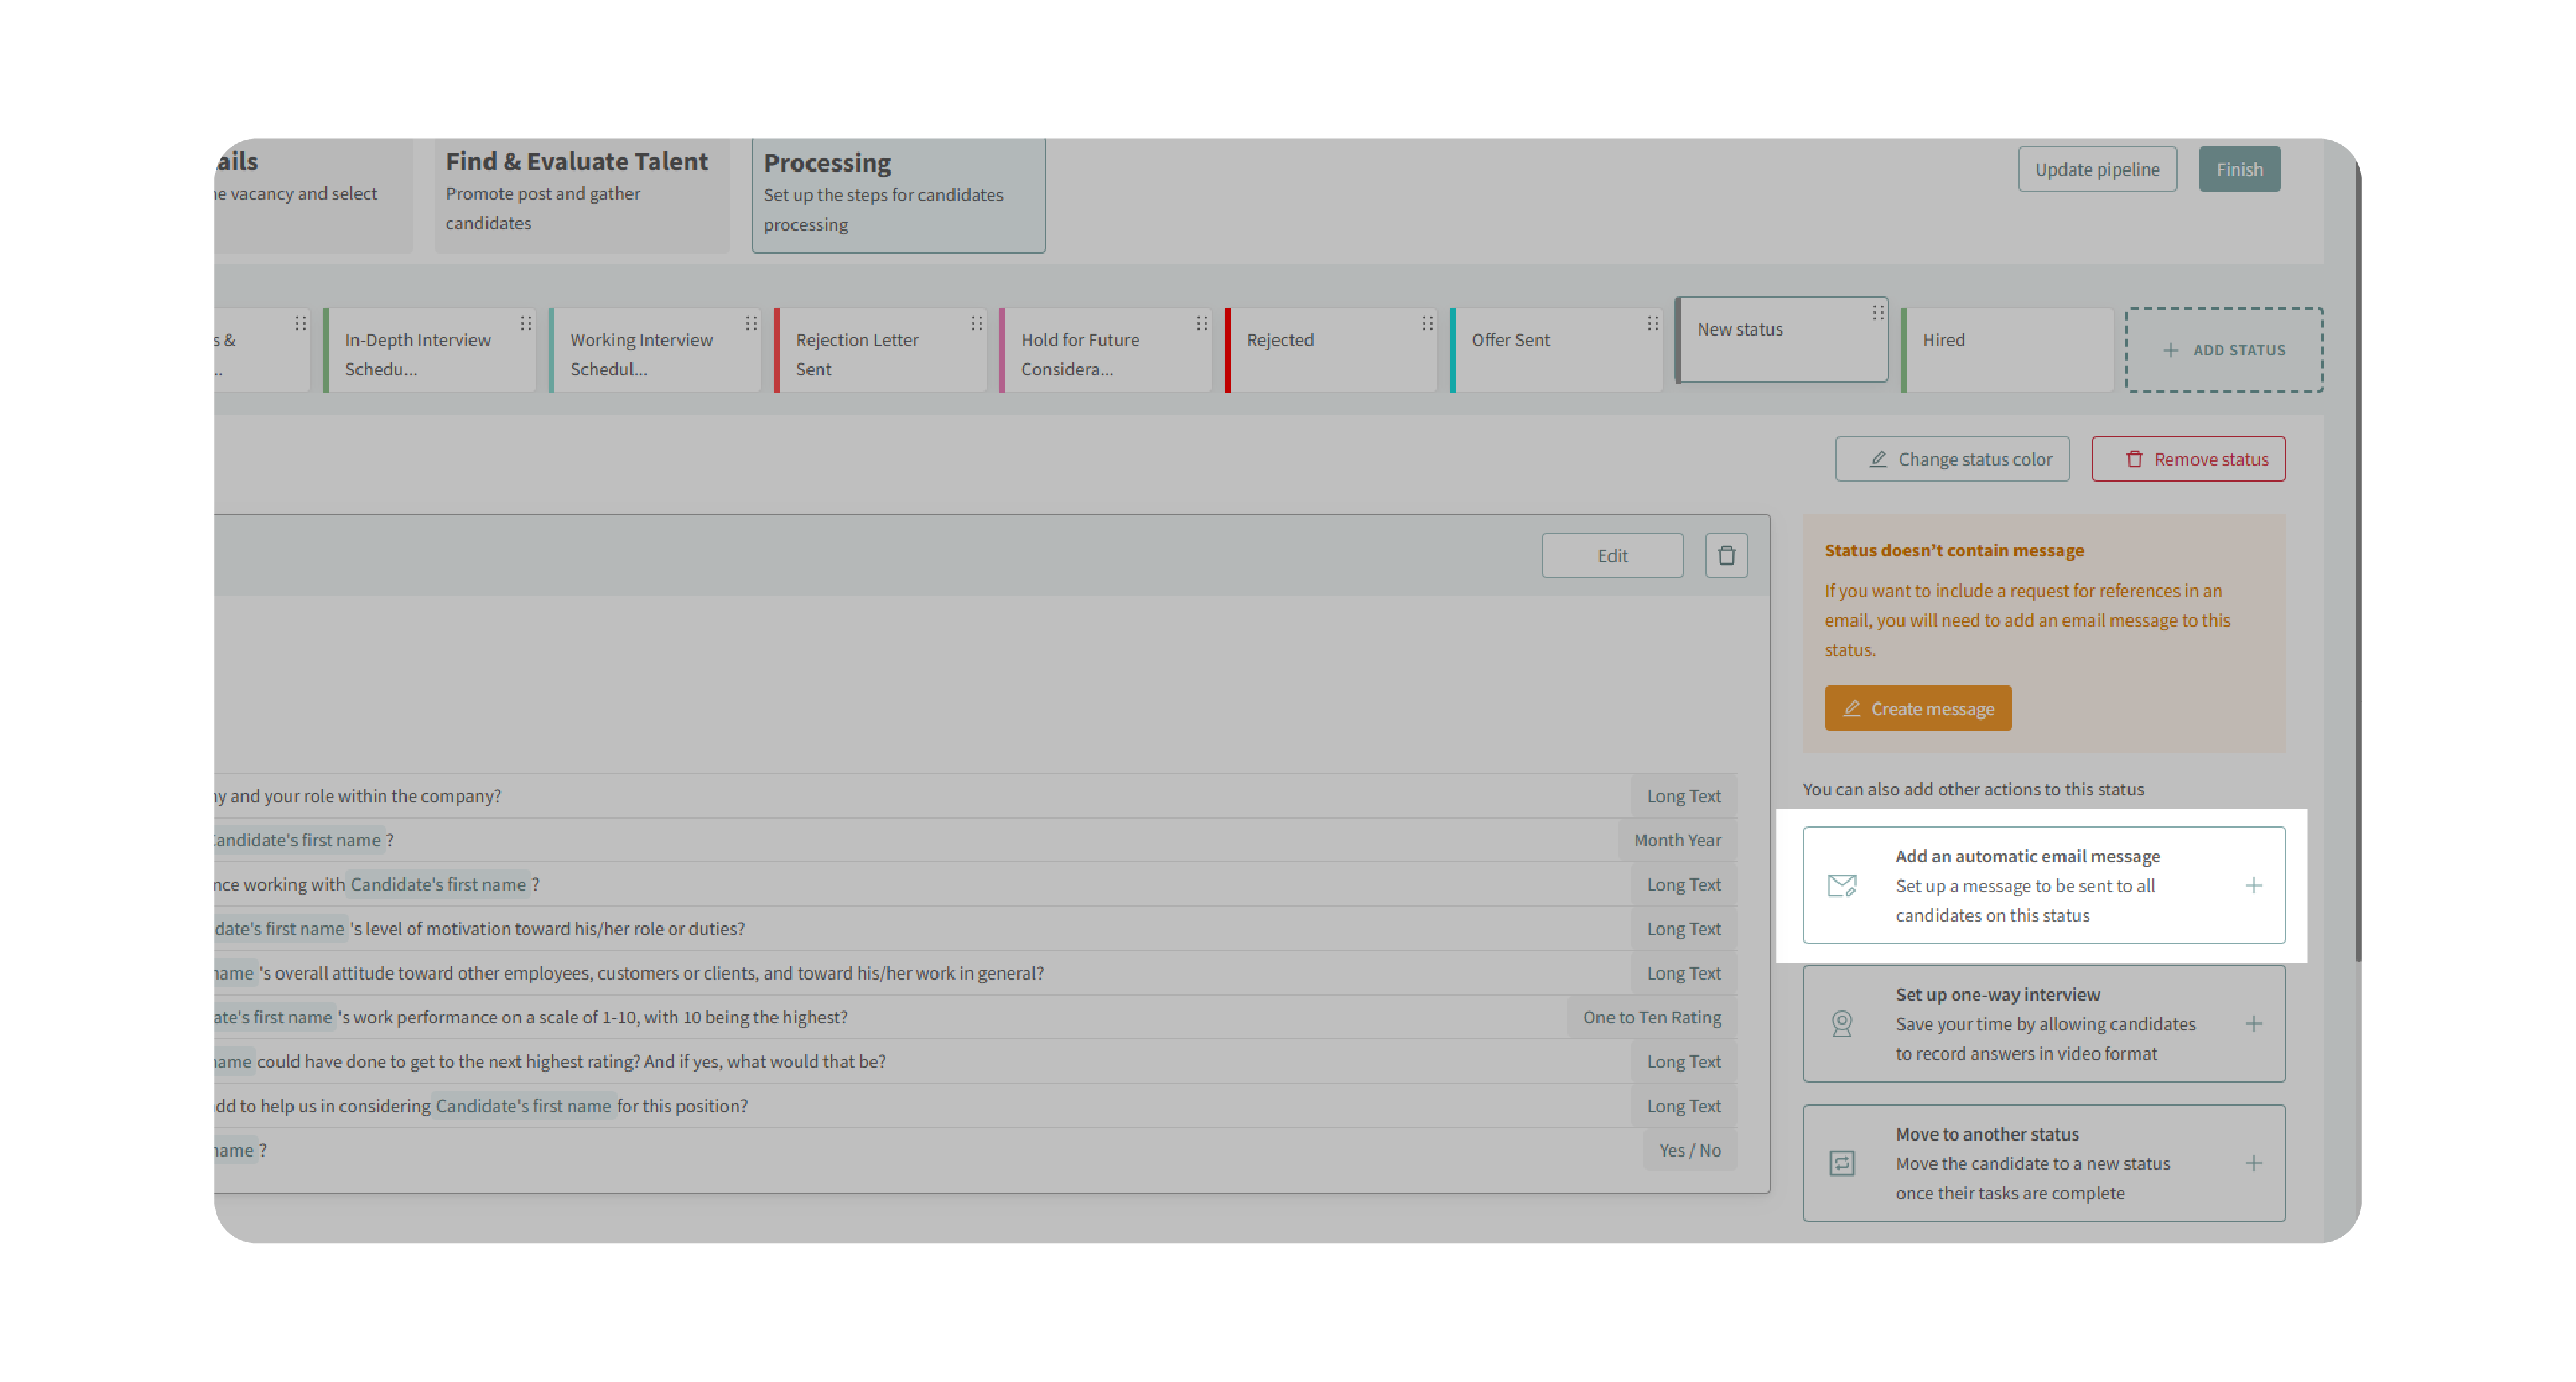Image resolution: width=2576 pixels, height=1382 pixels.
Task: Click plus icon on automatic email message card
Action: 2253,885
